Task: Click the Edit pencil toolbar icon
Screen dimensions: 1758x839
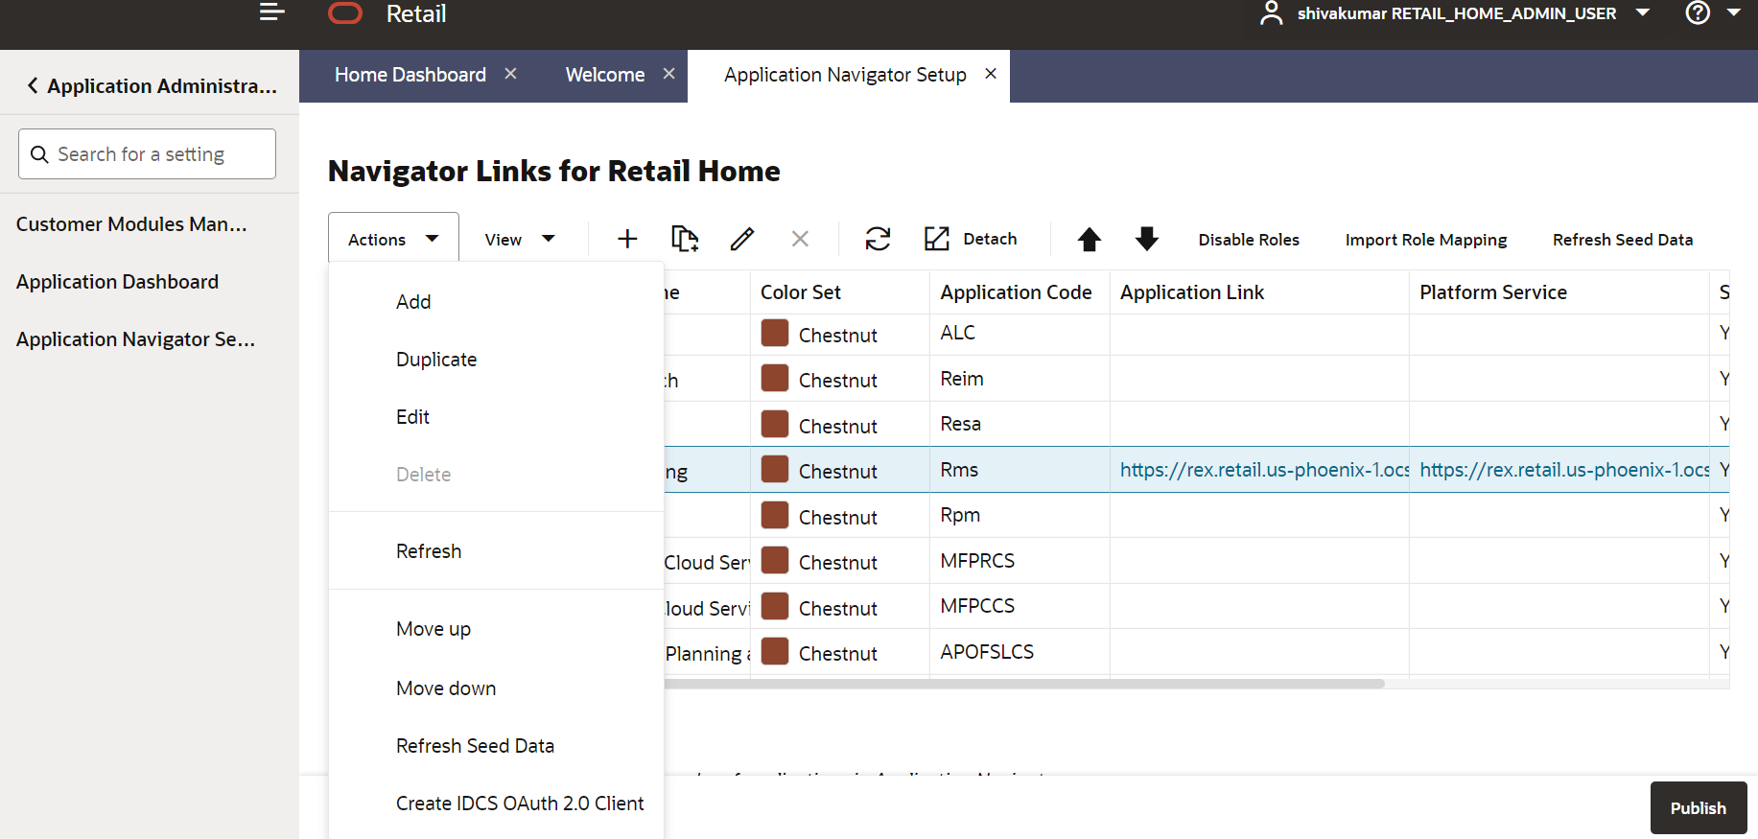Action: tap(742, 239)
